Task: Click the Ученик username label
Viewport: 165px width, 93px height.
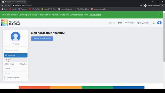Action: click(x=15, y=44)
